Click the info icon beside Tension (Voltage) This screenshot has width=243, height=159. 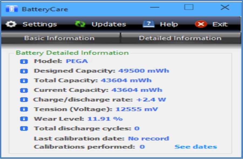pos(24,109)
